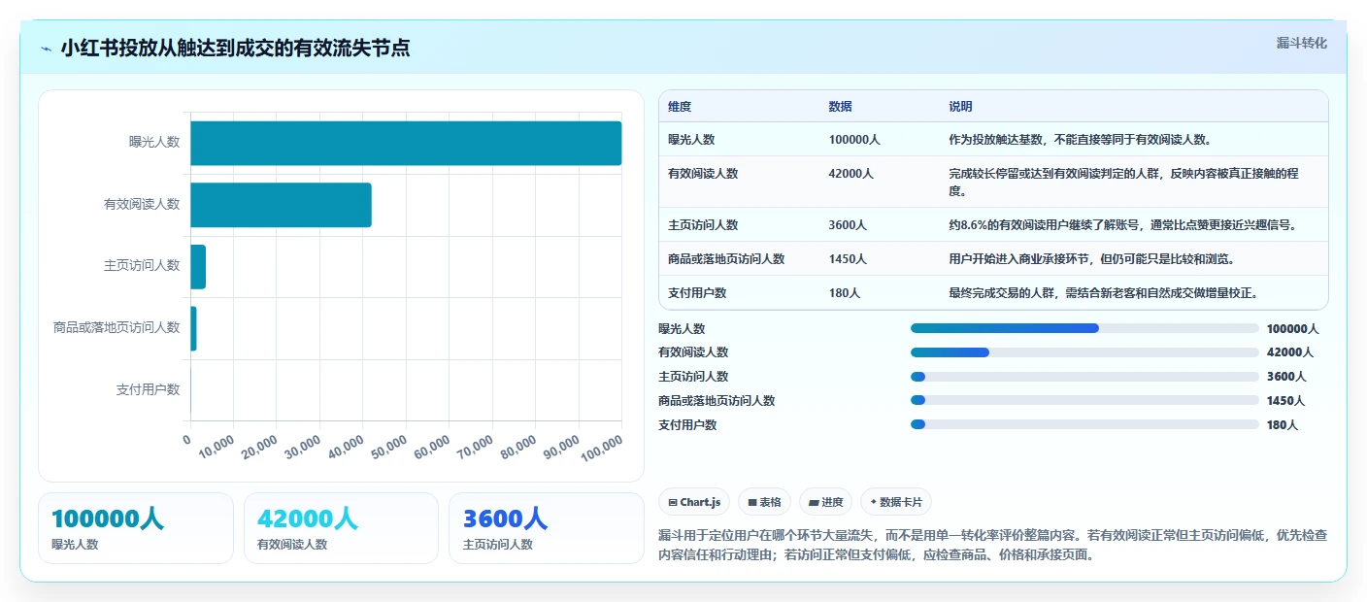
Task: Click the 42000人 stat card below the chart
Action: (342, 528)
